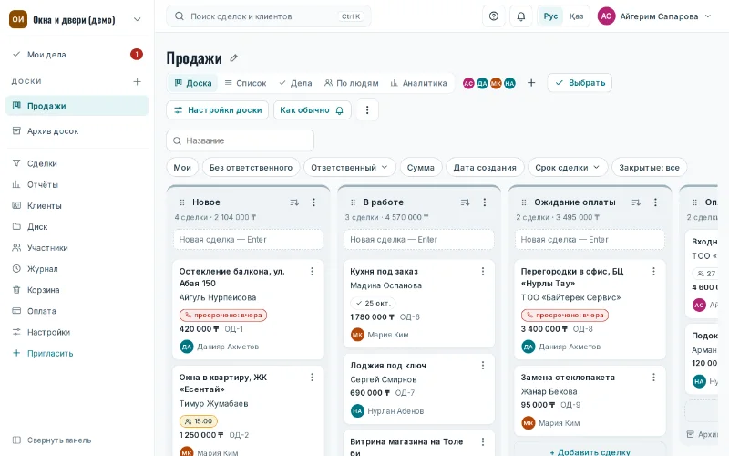Open Мои дела in sidebar

coord(77,55)
